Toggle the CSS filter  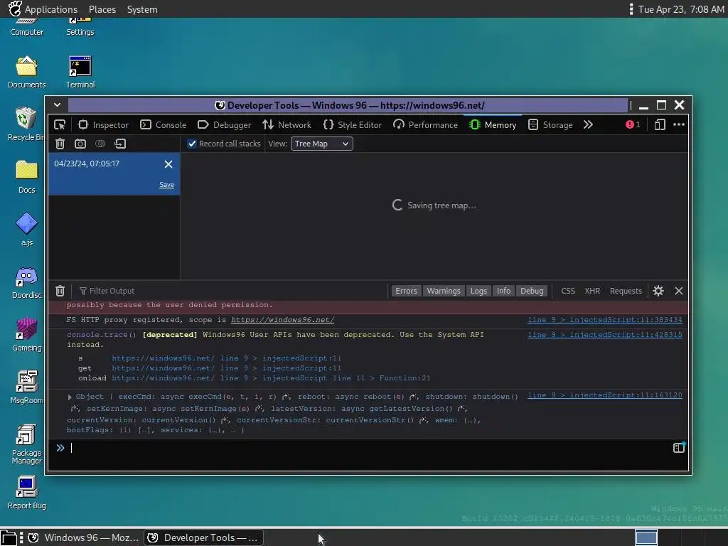(568, 291)
